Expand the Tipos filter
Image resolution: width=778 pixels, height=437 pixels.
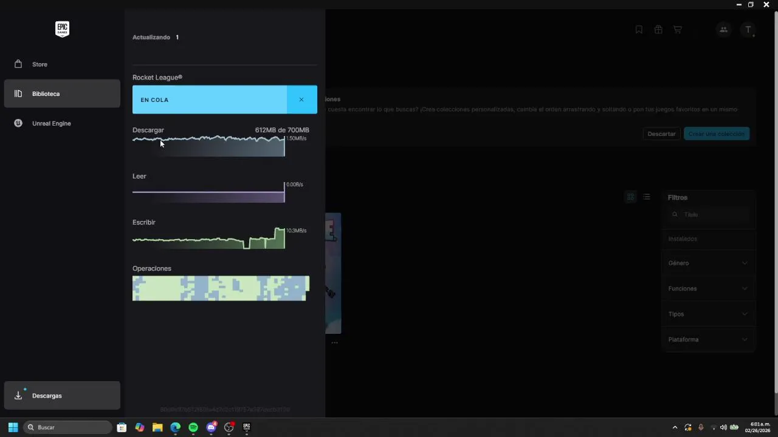coord(709,314)
